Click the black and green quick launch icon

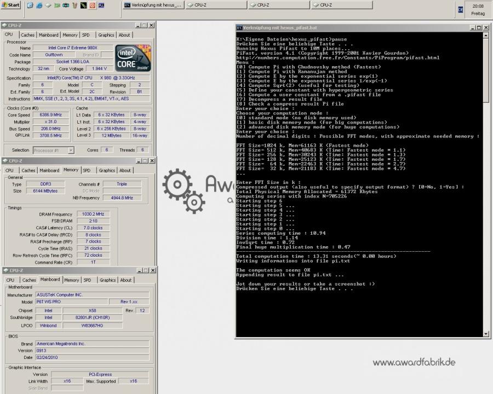[x=83, y=5]
